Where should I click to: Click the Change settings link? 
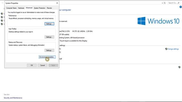click(x=173, y=49)
